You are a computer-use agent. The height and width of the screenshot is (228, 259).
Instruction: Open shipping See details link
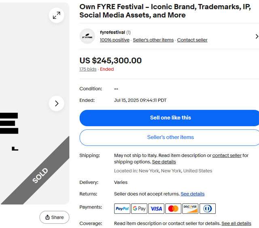coord(164,162)
